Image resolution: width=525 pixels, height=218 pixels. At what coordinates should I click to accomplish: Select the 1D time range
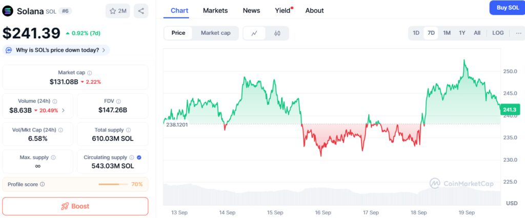click(x=416, y=33)
